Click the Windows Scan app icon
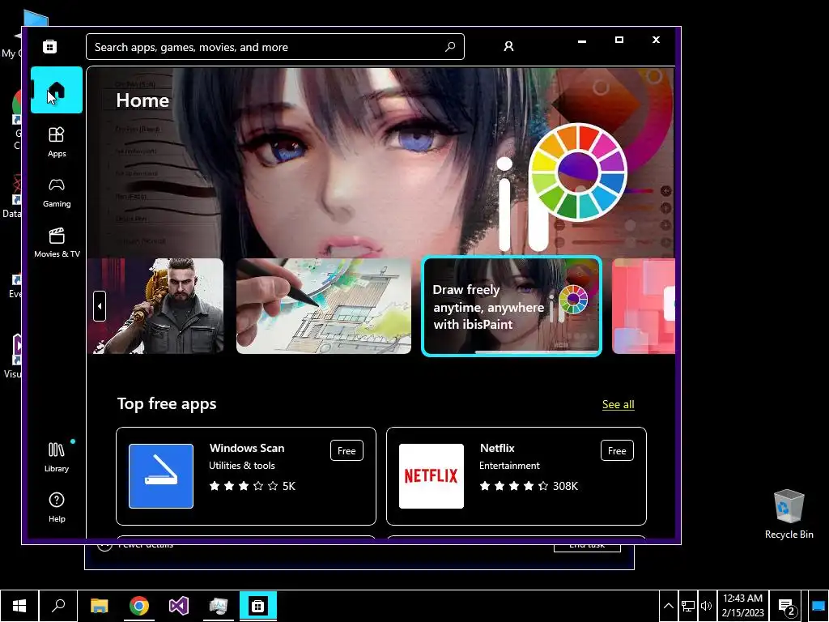This screenshot has height=622, width=829. click(x=161, y=476)
